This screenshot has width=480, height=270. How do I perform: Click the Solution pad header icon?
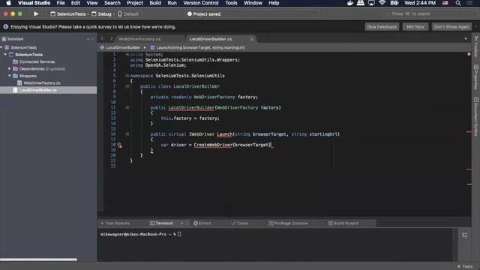click(x=4, y=39)
